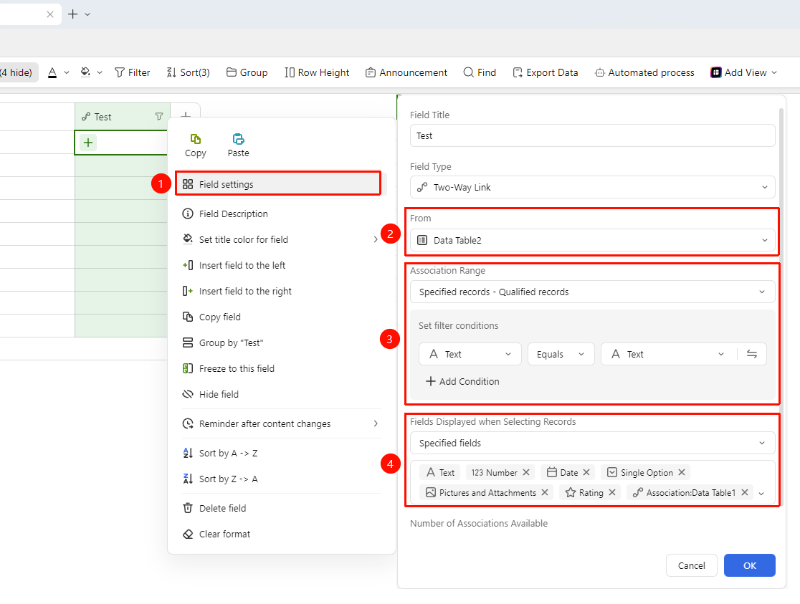Open the Announcement tool
800x604 pixels.
(406, 72)
